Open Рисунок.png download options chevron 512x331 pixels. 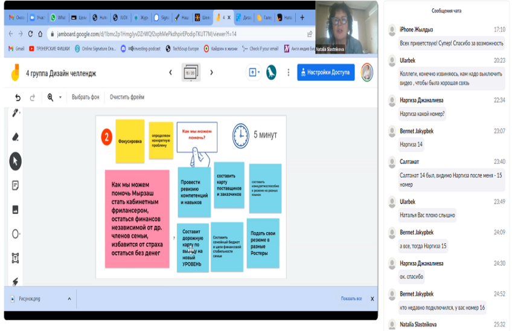click(69, 298)
